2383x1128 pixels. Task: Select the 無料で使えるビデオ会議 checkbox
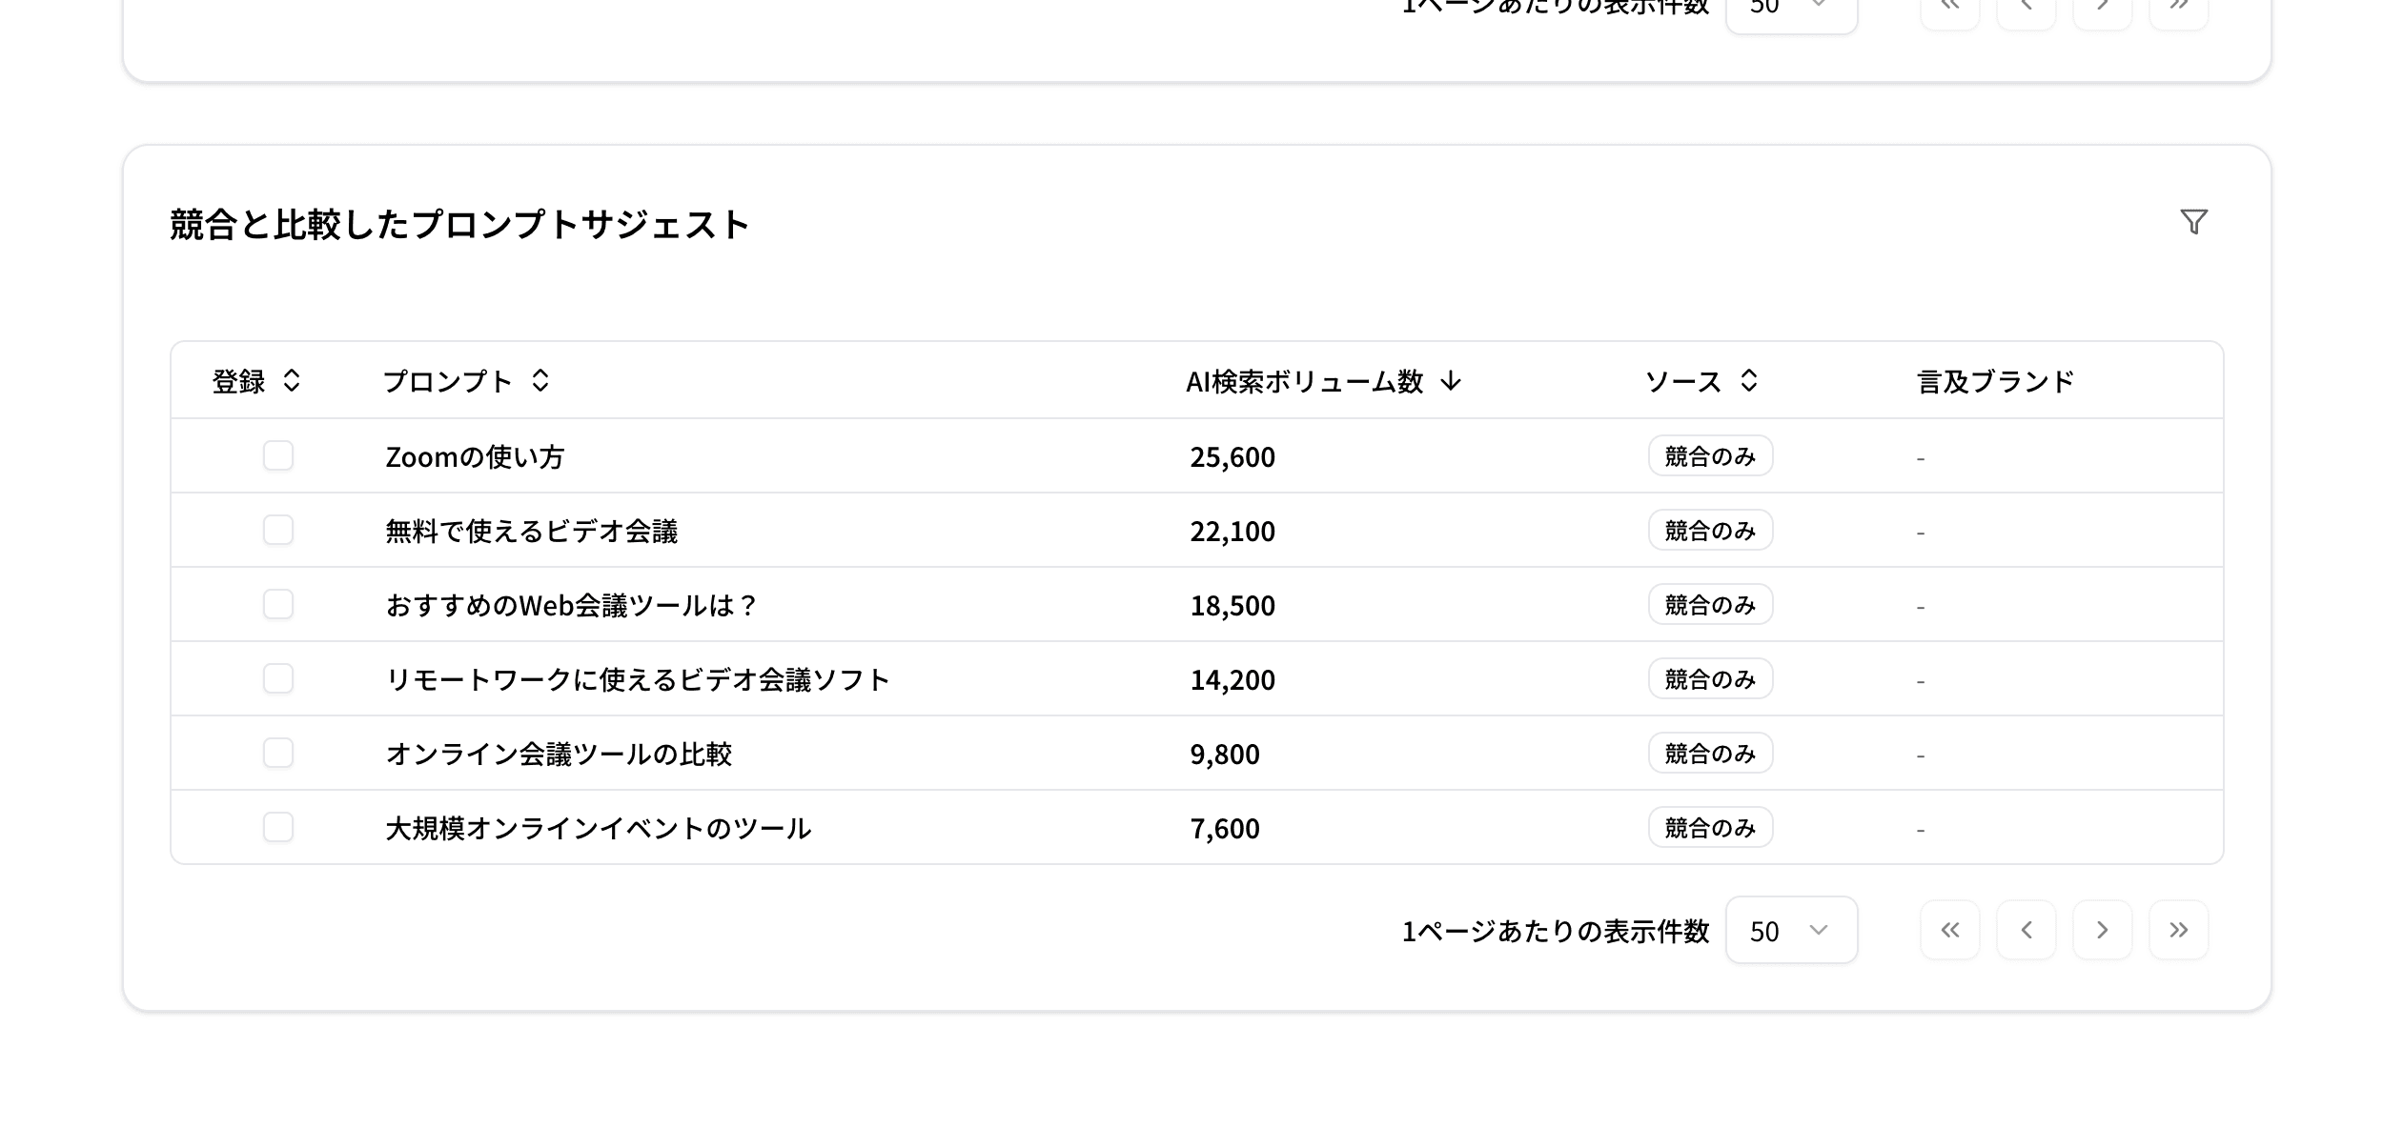click(x=277, y=531)
